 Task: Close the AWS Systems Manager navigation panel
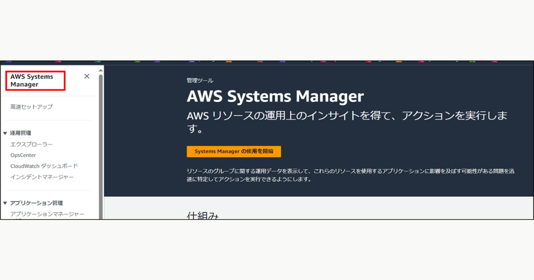(87, 76)
